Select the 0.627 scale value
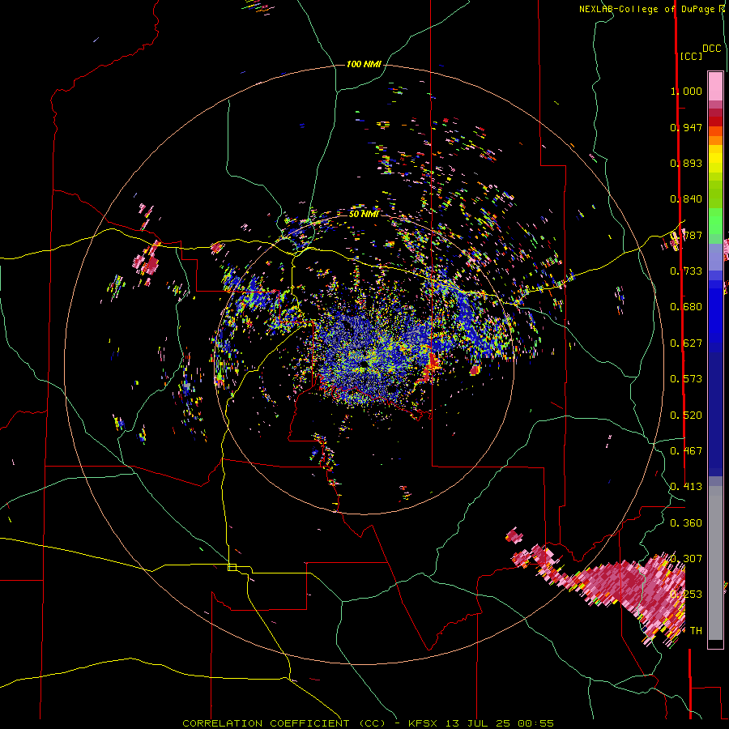The image size is (729, 729). 686,343
